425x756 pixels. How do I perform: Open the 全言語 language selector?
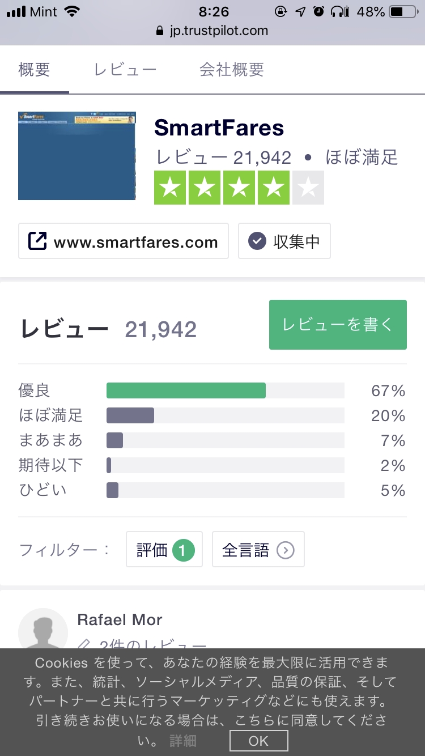[258, 549]
